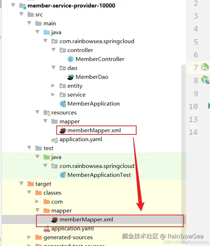
Task: Click the service package icon
Action: click(x=63, y=95)
